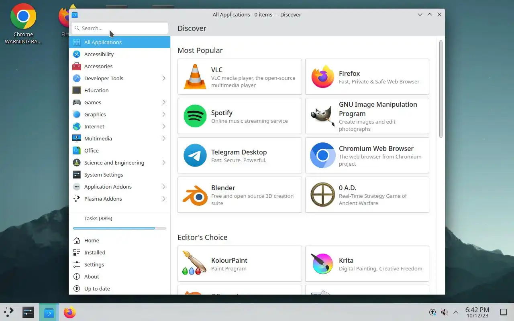This screenshot has height=321, width=514.
Task: Click the VLC traffic cone icon
Action: point(195,77)
